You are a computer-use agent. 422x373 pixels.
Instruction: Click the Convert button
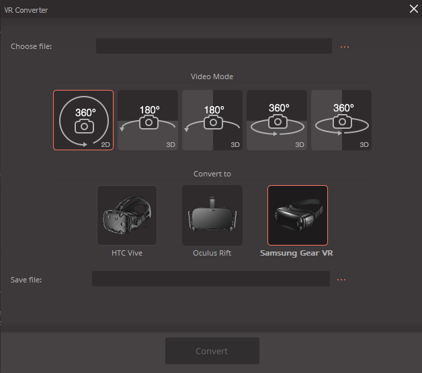(212, 351)
